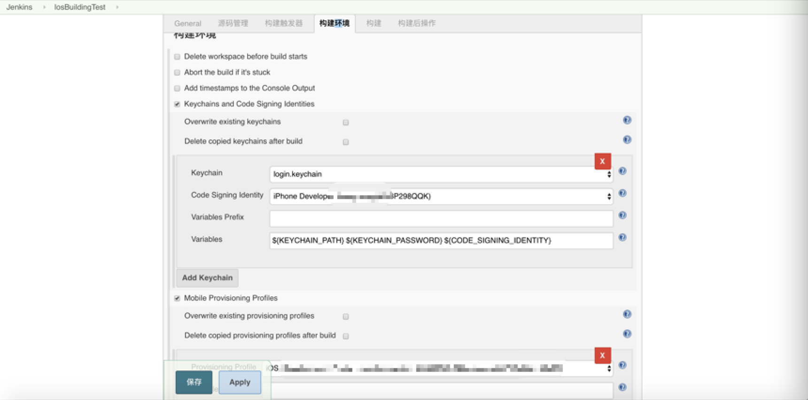
Task: Open help for Delete copied keychains after build
Action: [627, 140]
